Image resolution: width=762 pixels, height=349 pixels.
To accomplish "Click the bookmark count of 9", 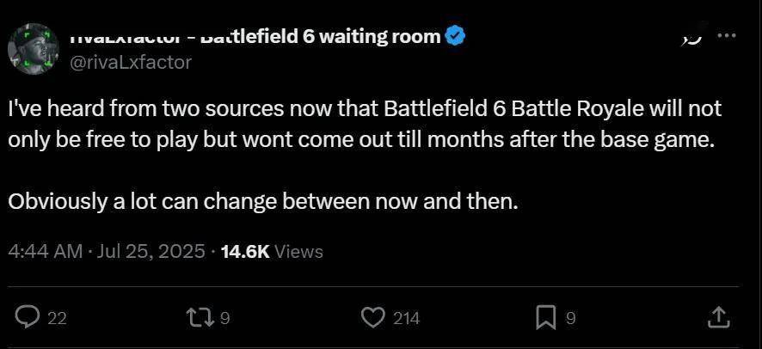I will [570, 318].
